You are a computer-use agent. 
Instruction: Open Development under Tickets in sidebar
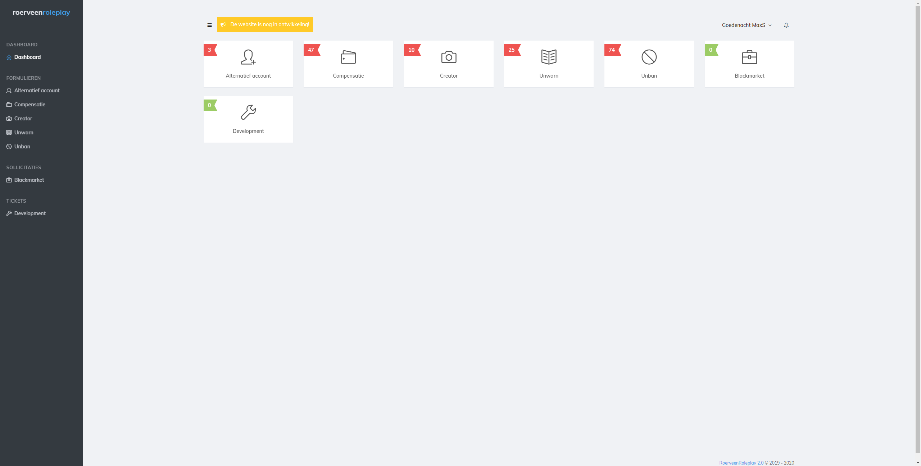[30, 213]
